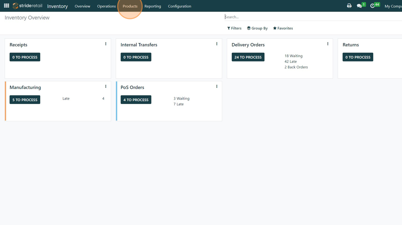Viewport: 402px width, 225px height.
Task: Click the Manufacturing card title
Action: [x=25, y=87]
